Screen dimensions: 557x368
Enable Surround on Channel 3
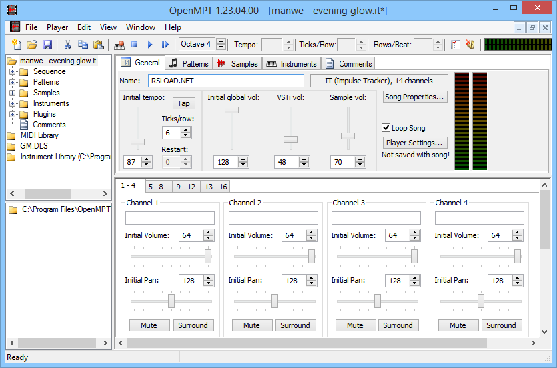tap(398, 325)
